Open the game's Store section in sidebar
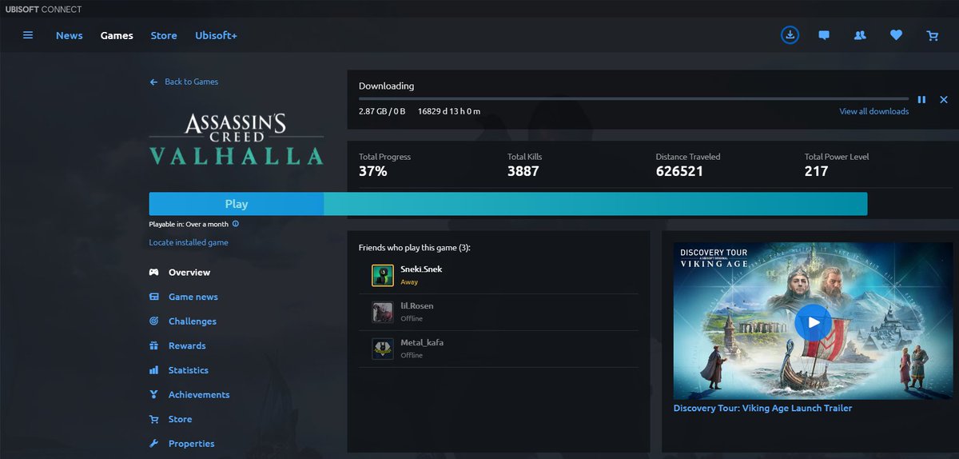 (x=170, y=419)
